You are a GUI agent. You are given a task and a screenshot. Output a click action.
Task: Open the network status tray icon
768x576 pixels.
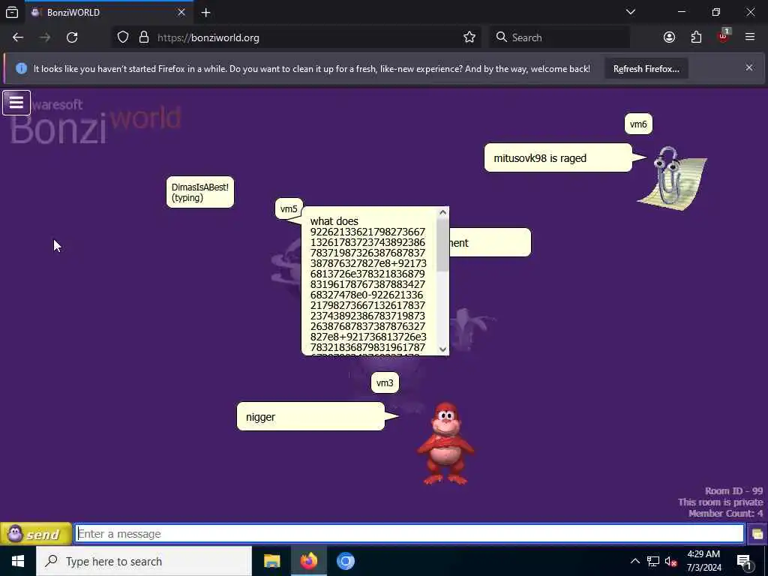(x=653, y=561)
